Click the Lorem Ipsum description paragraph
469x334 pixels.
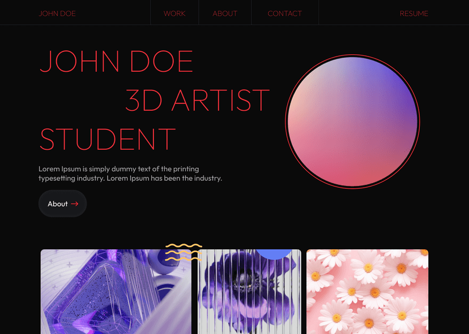(130, 173)
